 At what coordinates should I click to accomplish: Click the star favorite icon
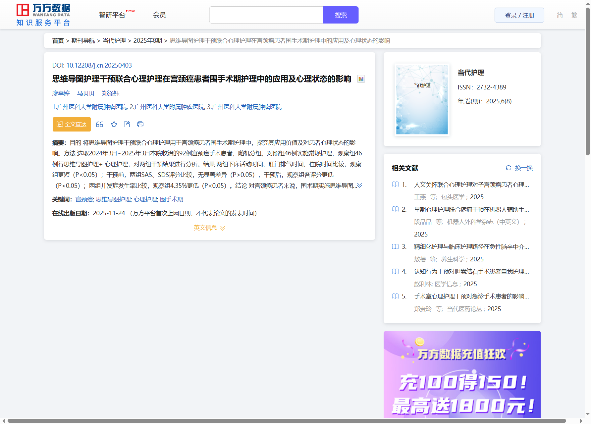[x=114, y=124]
